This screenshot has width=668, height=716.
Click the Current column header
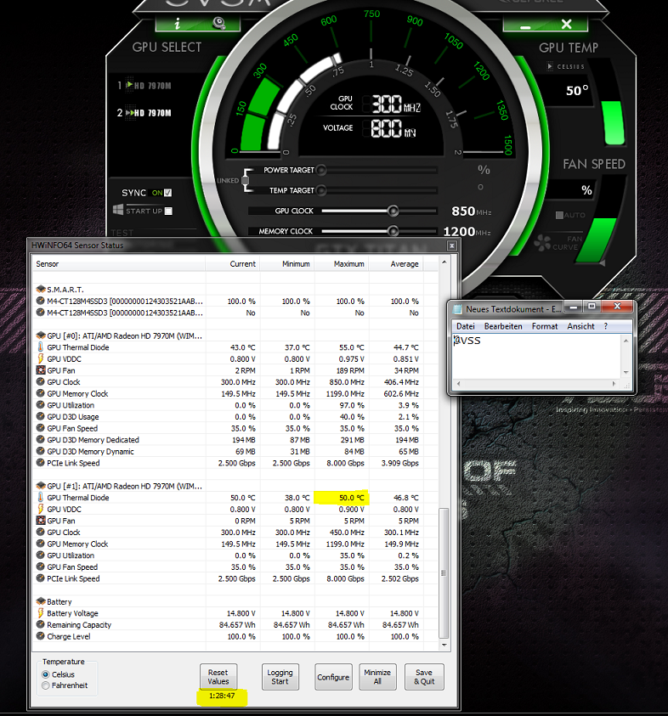233,264
